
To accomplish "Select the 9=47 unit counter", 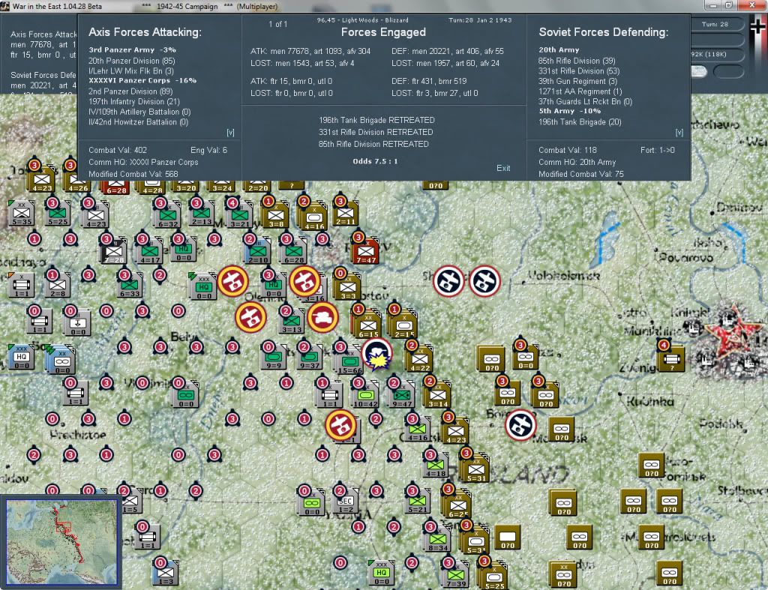I will (x=402, y=396).
